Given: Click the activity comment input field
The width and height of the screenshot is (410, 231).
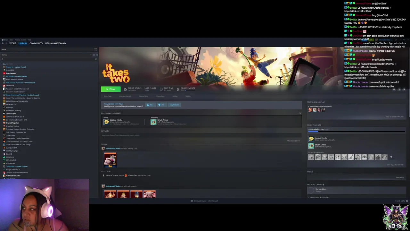Looking at the screenshot, I should click(x=201, y=135).
